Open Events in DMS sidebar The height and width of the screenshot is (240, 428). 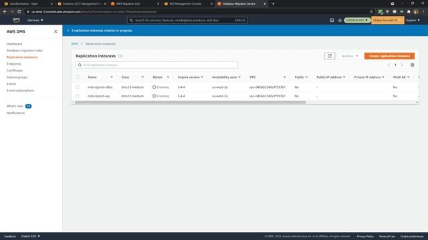11,84
